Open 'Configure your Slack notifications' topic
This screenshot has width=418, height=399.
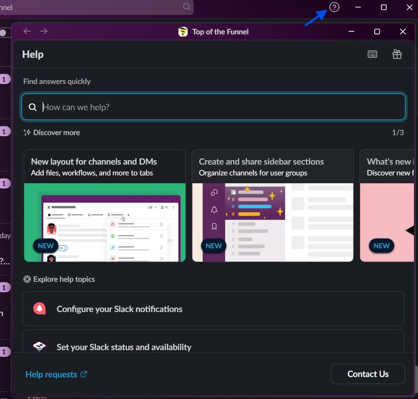click(213, 309)
